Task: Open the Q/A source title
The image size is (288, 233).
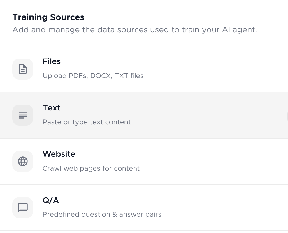Action: [x=51, y=200]
